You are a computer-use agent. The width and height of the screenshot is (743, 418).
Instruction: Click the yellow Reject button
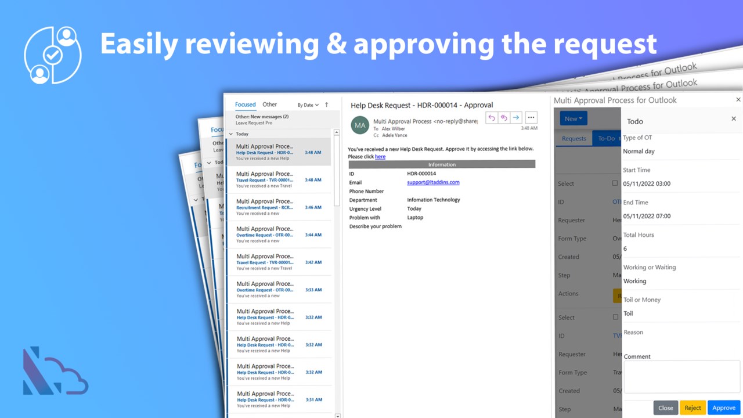[x=692, y=408]
